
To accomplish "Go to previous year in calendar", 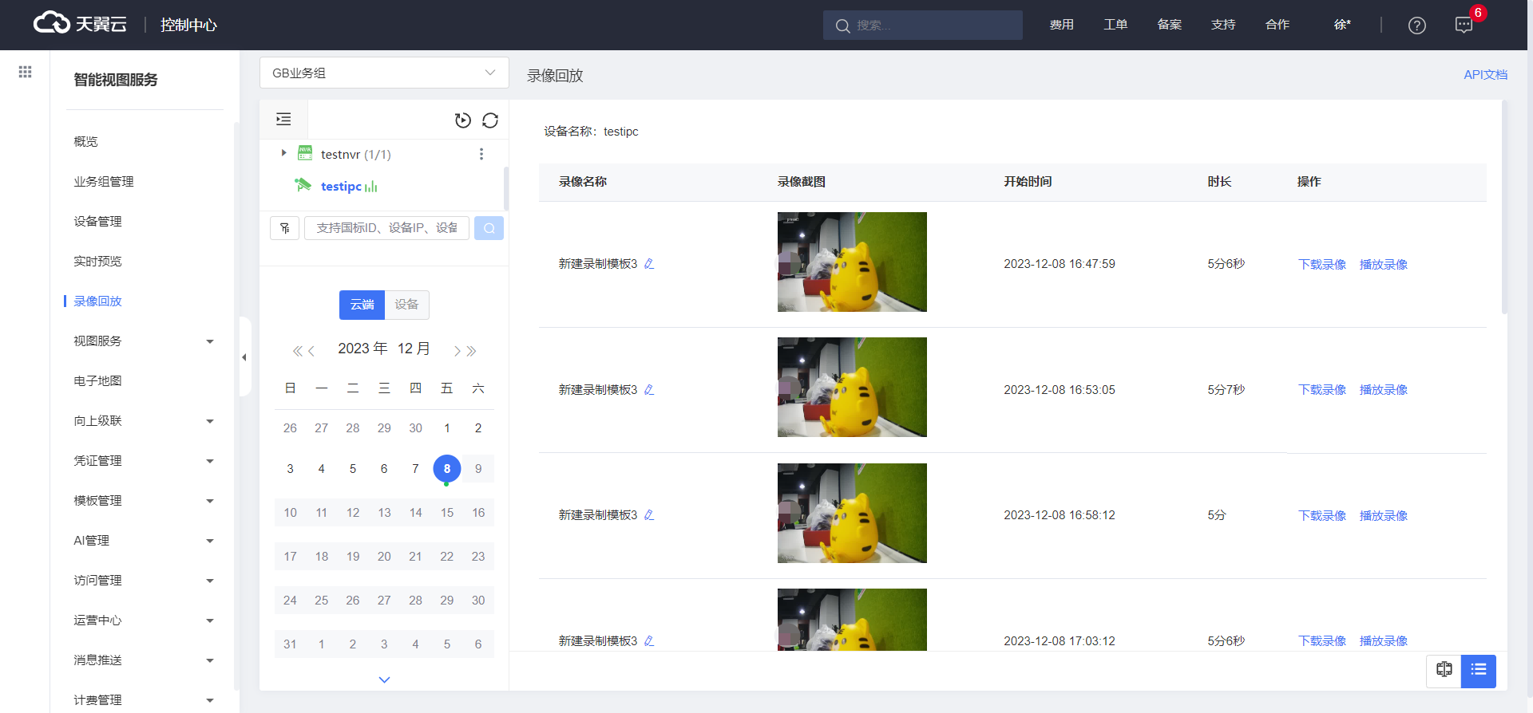I will tap(297, 351).
